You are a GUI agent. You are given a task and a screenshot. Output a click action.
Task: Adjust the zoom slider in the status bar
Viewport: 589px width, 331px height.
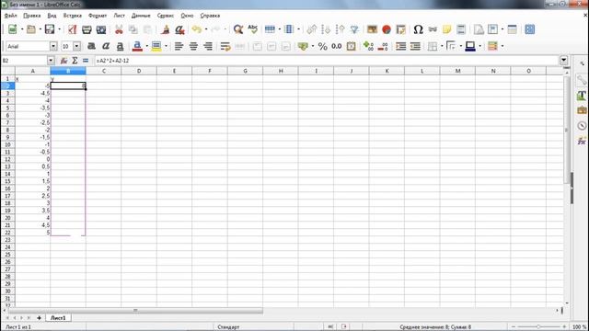click(538, 327)
